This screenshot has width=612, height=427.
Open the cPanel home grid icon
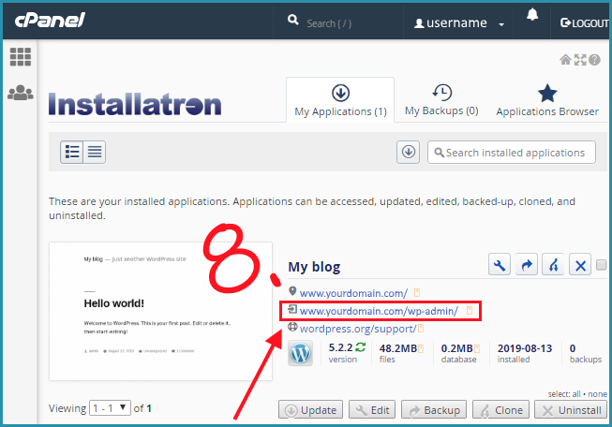coord(21,57)
